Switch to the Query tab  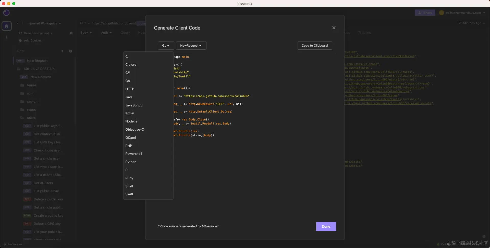point(125,33)
